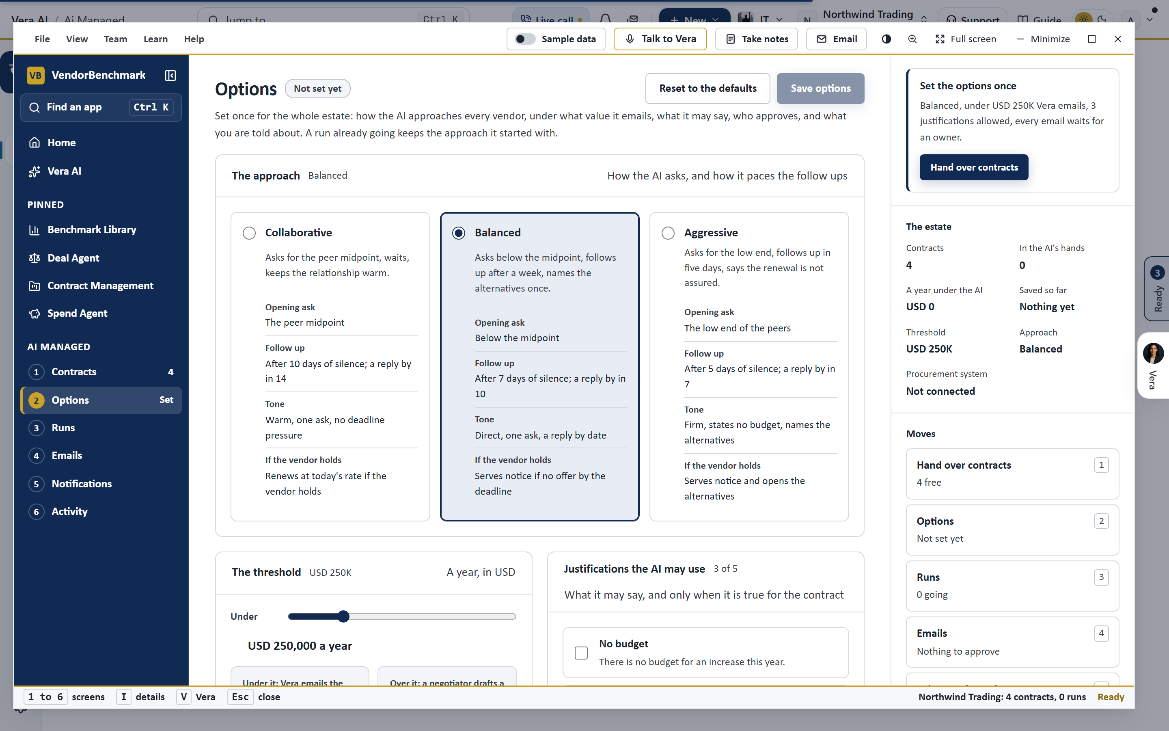This screenshot has width=1169, height=731.
Task: Click the threshold slider handle
Action: pyautogui.click(x=343, y=616)
